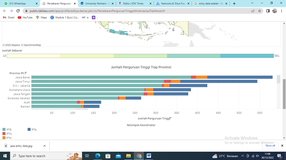Open jasa entry data.jpg download
The height and width of the screenshot is (160, 286).
click(x=21, y=146)
